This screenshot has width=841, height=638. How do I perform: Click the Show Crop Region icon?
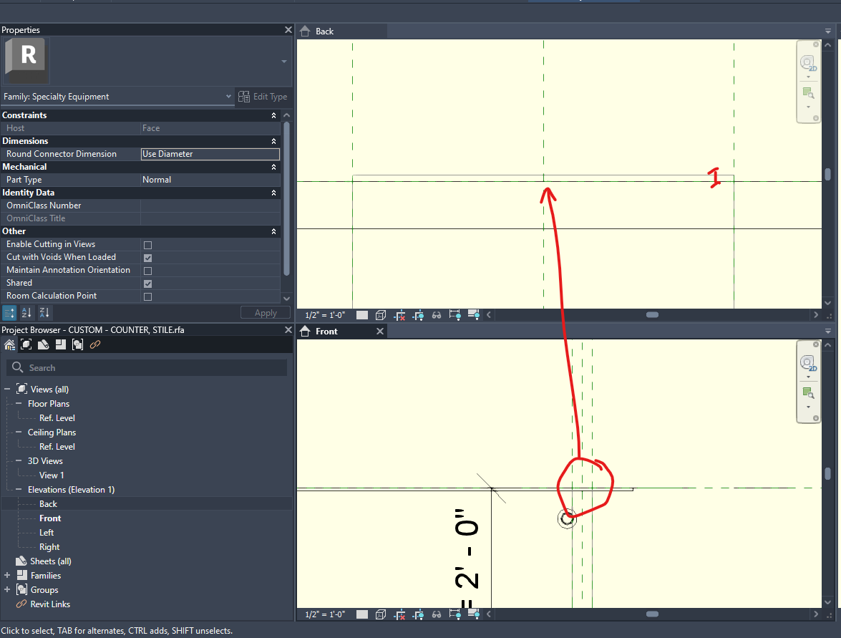click(x=418, y=314)
